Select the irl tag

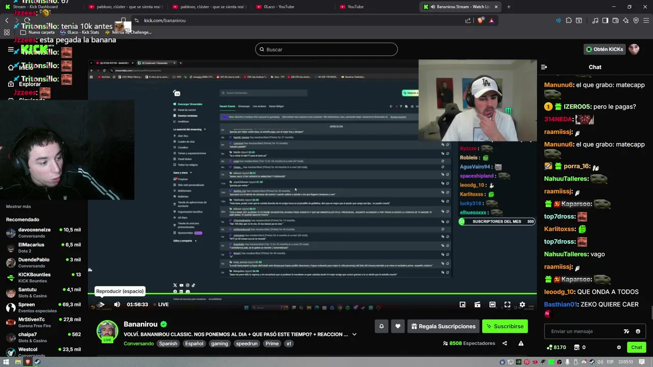(x=289, y=344)
